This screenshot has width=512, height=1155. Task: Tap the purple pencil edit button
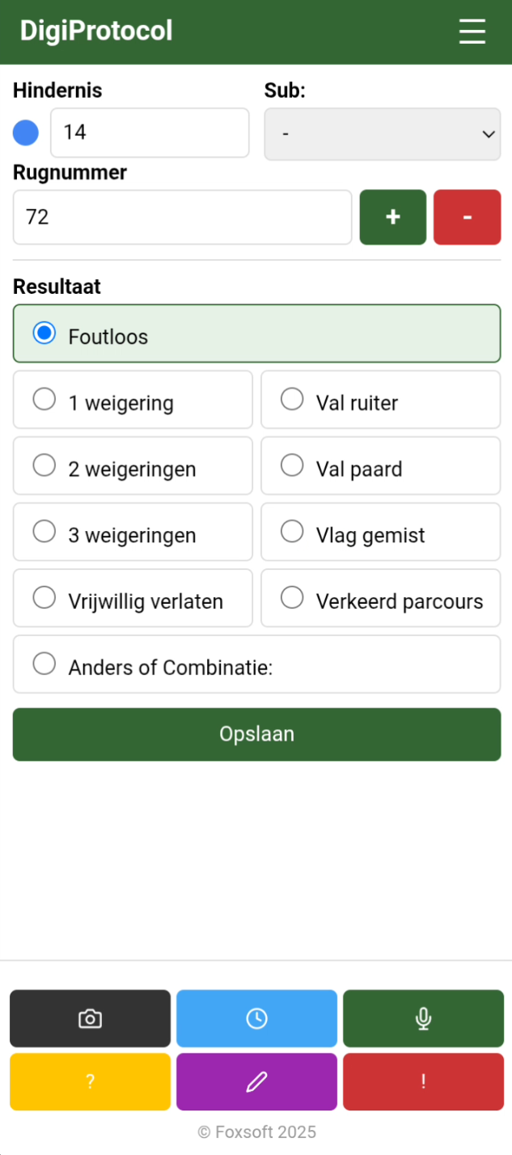click(256, 1081)
